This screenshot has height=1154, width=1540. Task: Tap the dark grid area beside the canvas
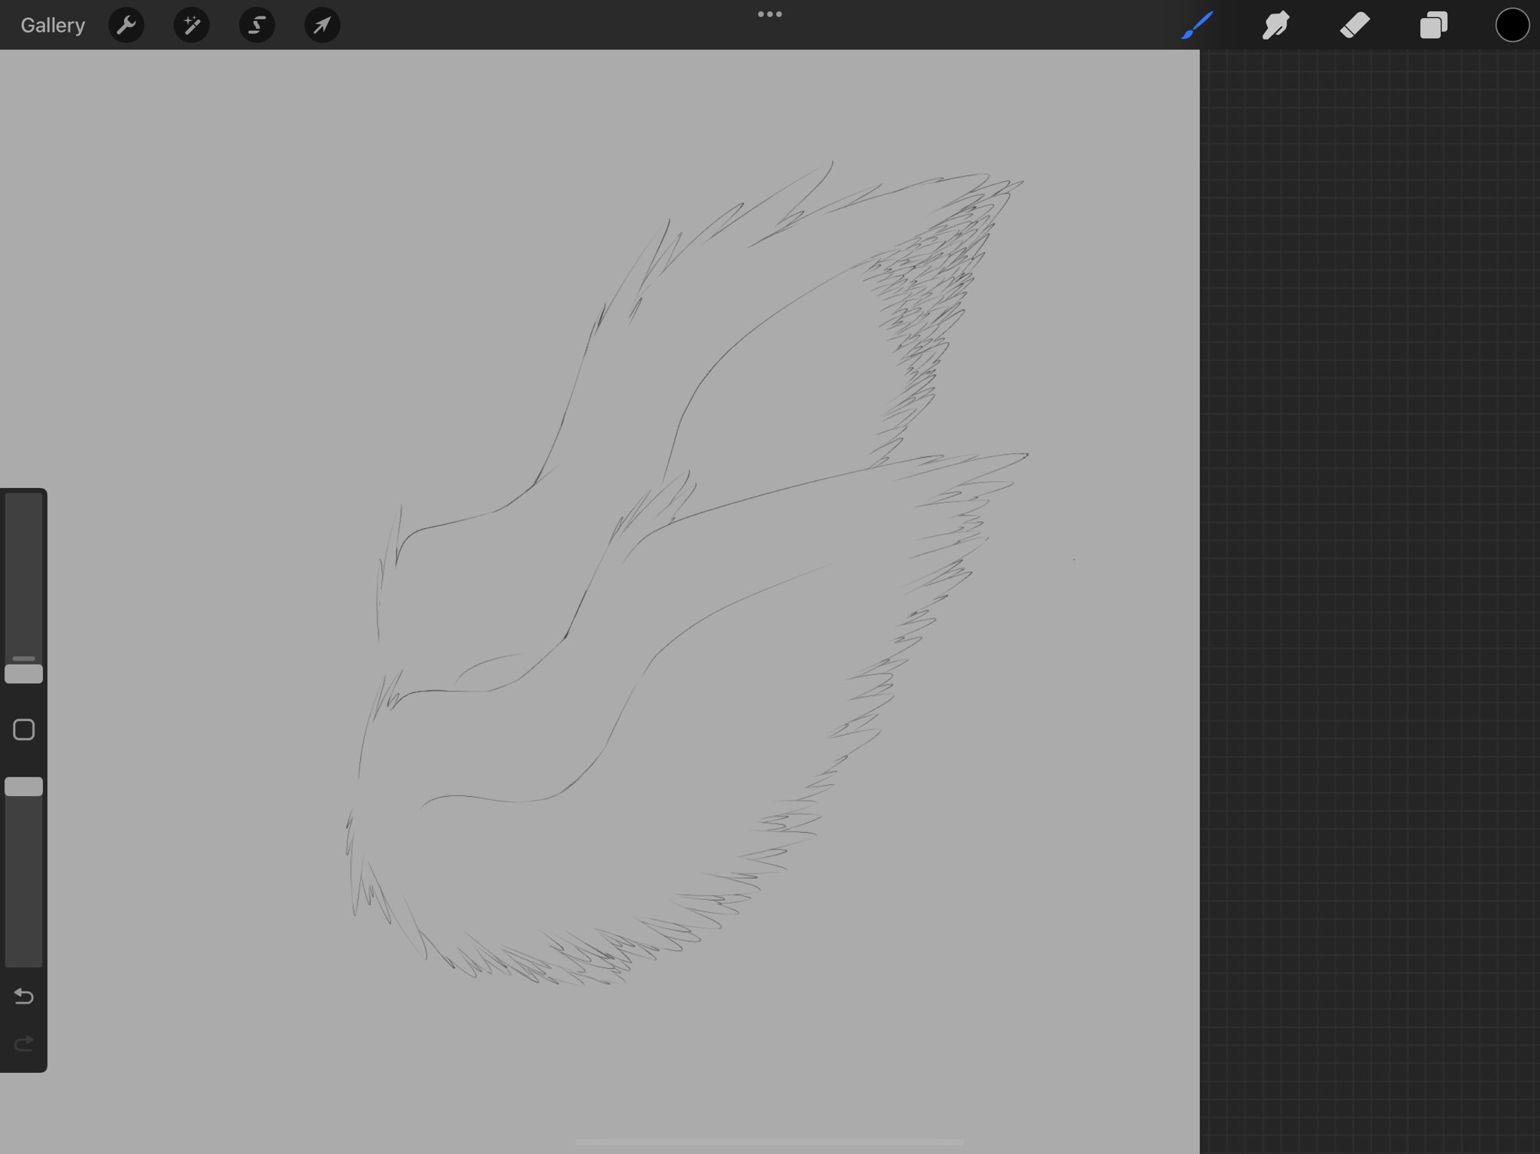click(1369, 601)
